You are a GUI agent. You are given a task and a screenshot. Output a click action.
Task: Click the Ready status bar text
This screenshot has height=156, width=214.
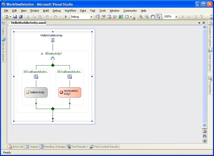tap(7, 152)
